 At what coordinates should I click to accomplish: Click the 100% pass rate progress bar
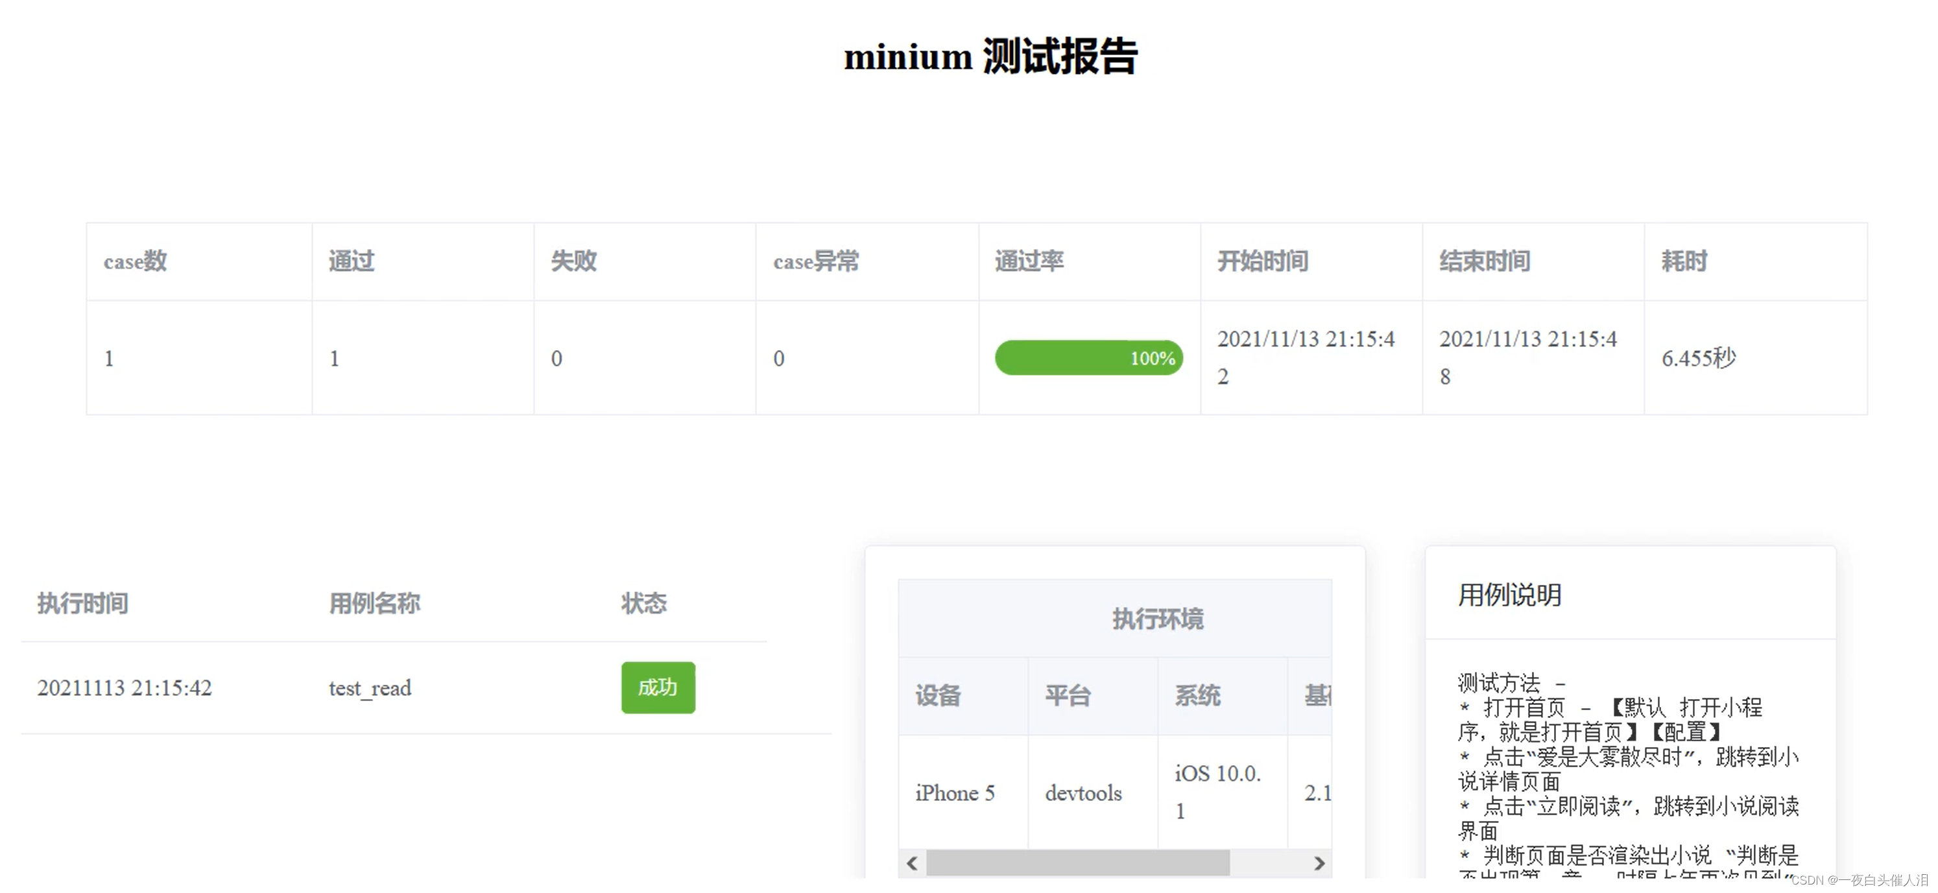point(1088,358)
